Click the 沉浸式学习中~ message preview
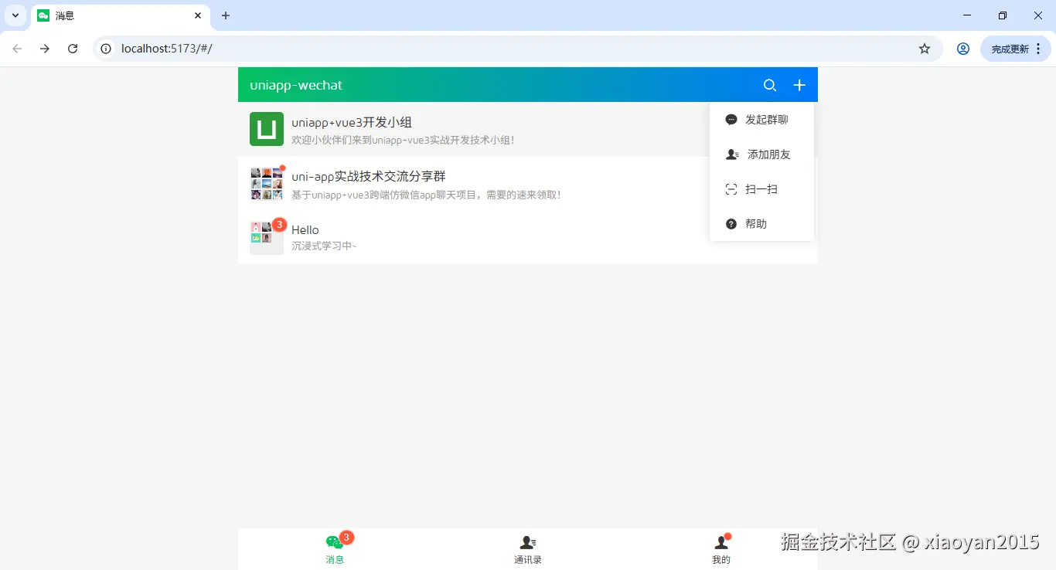Image resolution: width=1056 pixels, height=570 pixels. click(324, 246)
